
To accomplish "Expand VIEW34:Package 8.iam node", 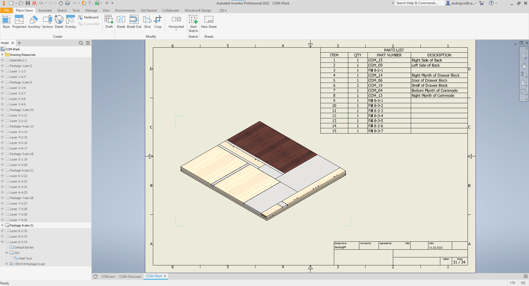I will point(7,264).
